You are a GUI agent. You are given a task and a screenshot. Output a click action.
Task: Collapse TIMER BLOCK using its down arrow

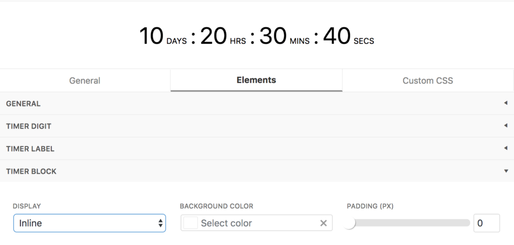(x=506, y=171)
